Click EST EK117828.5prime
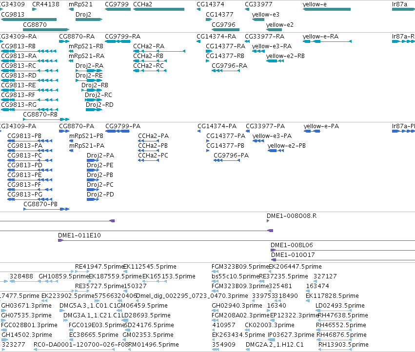This screenshot has height=352, width=415. (x=308, y=301)
